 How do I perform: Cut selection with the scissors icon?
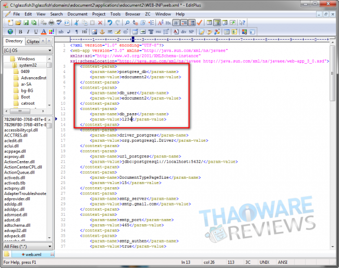77,22
